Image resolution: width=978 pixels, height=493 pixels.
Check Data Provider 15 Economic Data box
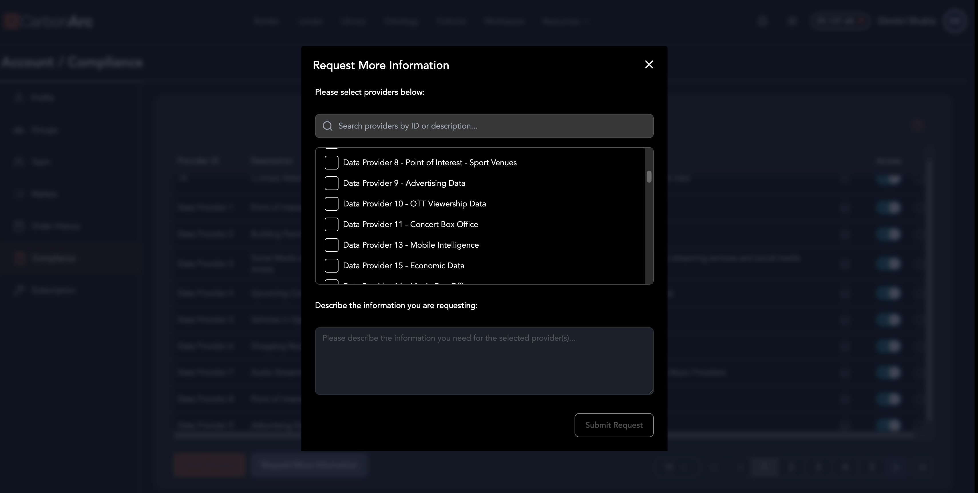[331, 265]
